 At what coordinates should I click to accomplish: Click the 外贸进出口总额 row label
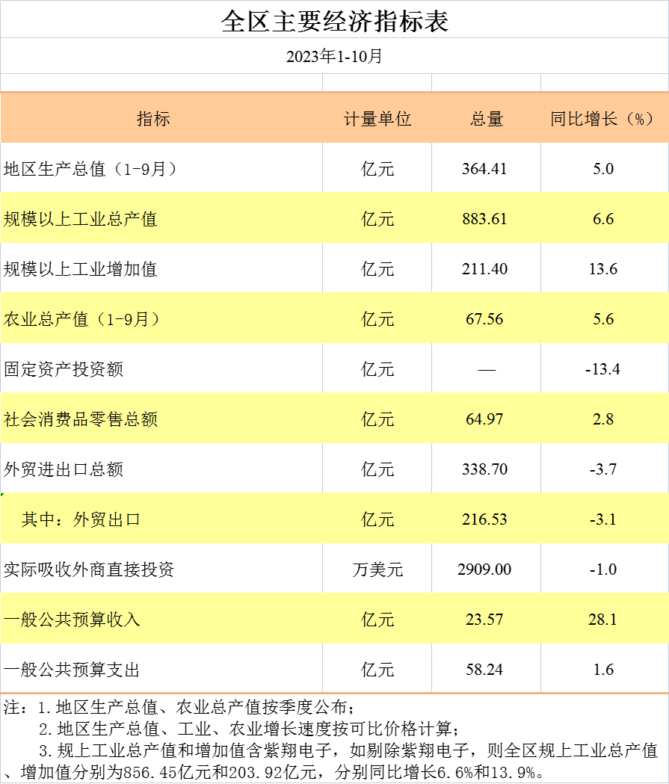pos(64,469)
